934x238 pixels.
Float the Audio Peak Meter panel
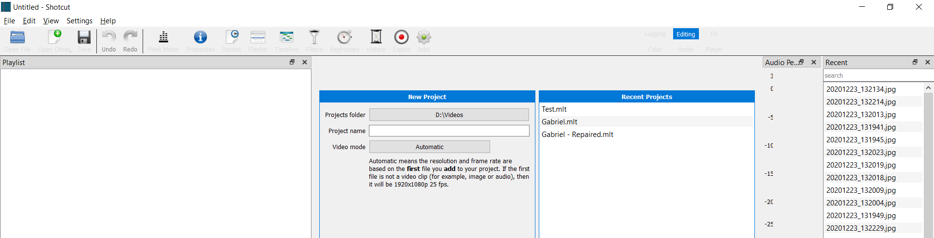801,62
